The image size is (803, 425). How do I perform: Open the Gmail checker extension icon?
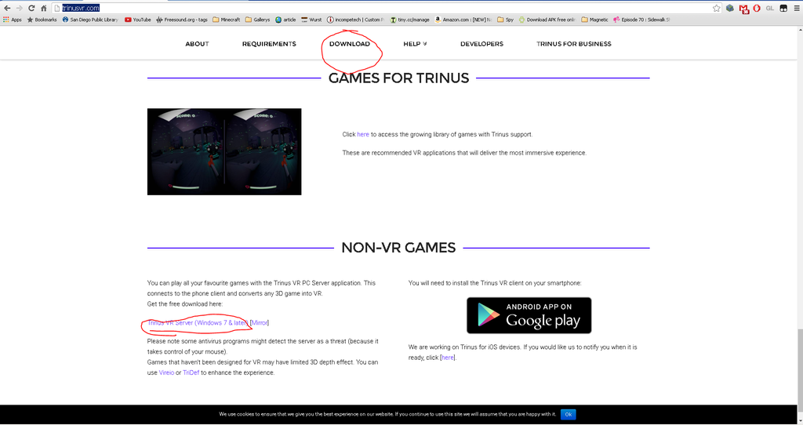point(744,8)
